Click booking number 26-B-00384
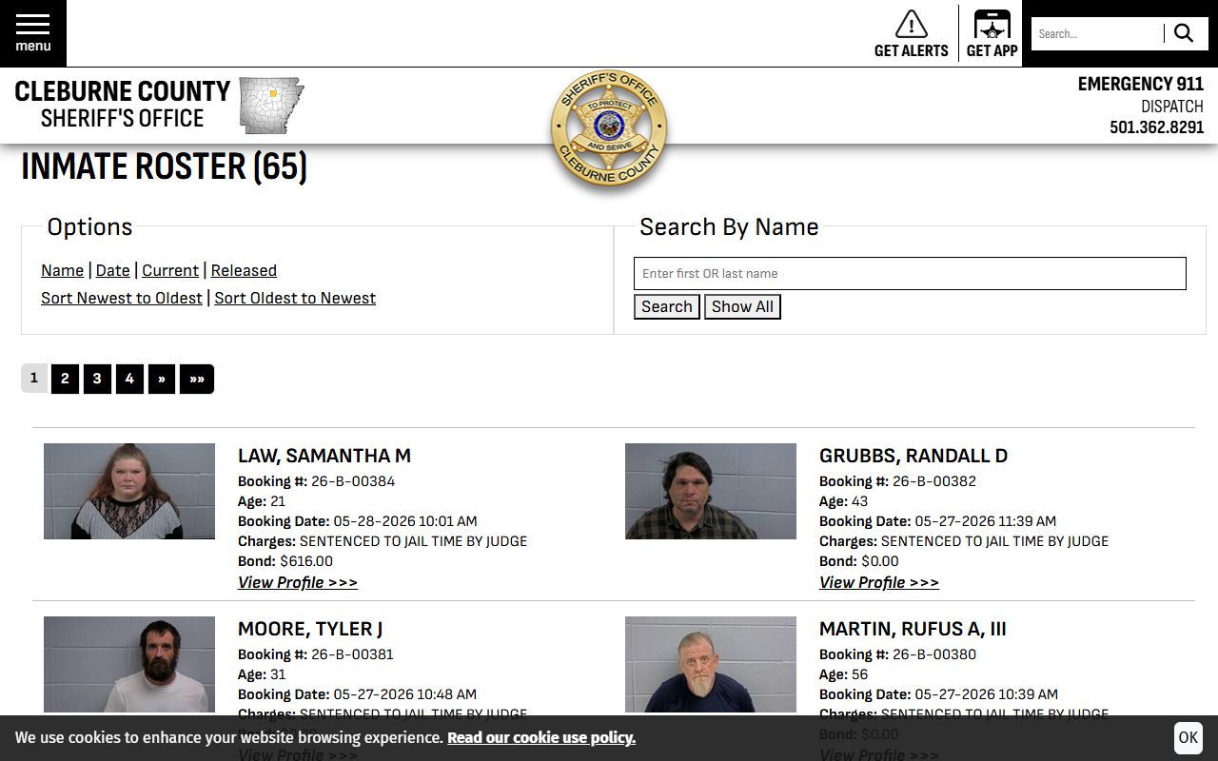Screen dimensions: 1218x761 (x=353, y=481)
